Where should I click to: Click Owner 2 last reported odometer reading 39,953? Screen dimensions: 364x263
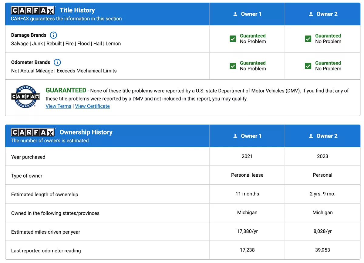(x=322, y=250)
